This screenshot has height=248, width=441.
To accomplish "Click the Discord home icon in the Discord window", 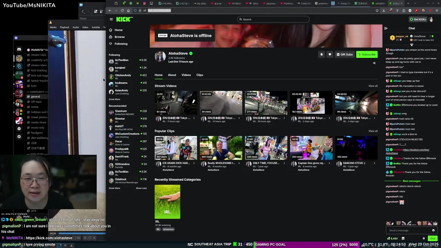I will coord(19,50).
